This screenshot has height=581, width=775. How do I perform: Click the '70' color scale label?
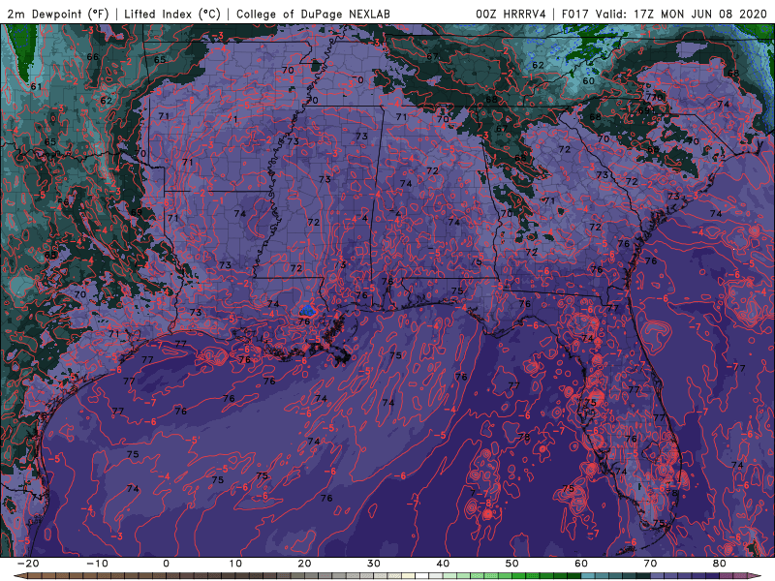650,564
